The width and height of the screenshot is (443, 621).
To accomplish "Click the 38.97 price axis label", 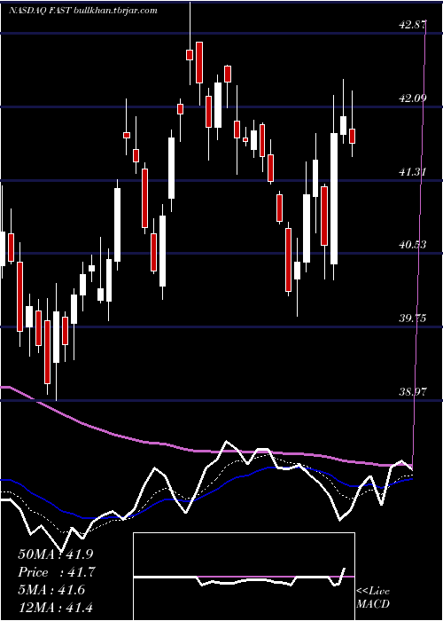I will coord(413,392).
